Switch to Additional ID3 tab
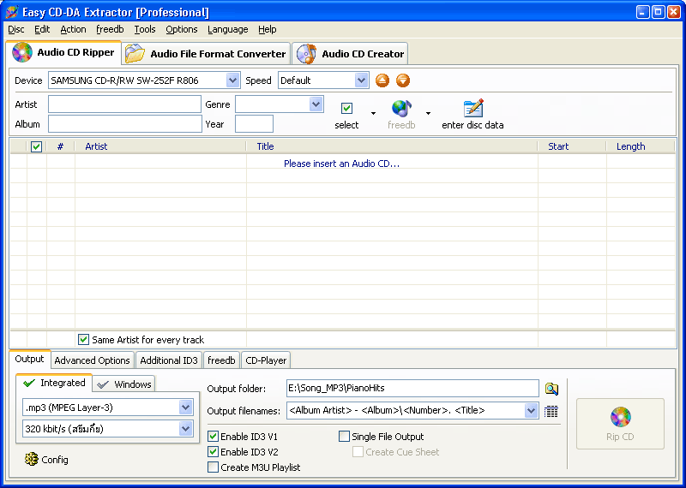The height and width of the screenshot is (488, 686). click(x=169, y=360)
